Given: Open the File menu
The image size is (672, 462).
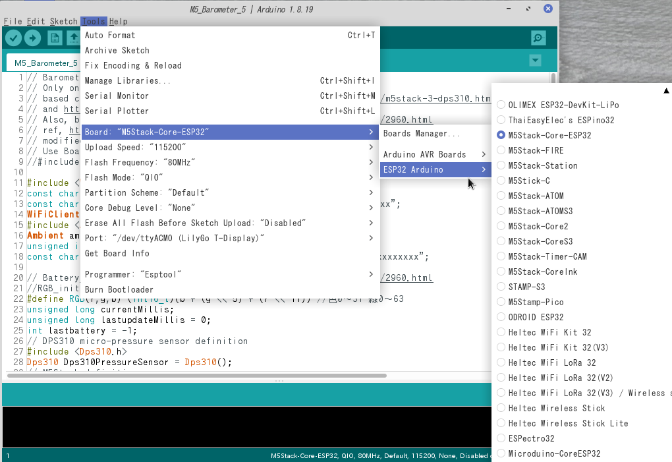Looking at the screenshot, I should [x=13, y=22].
